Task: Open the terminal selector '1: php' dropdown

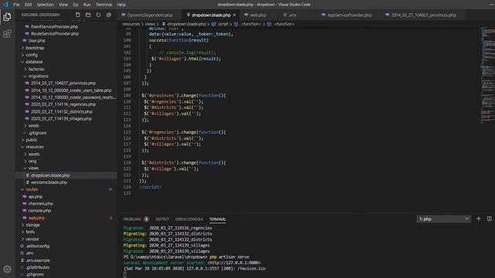Action: point(443,219)
